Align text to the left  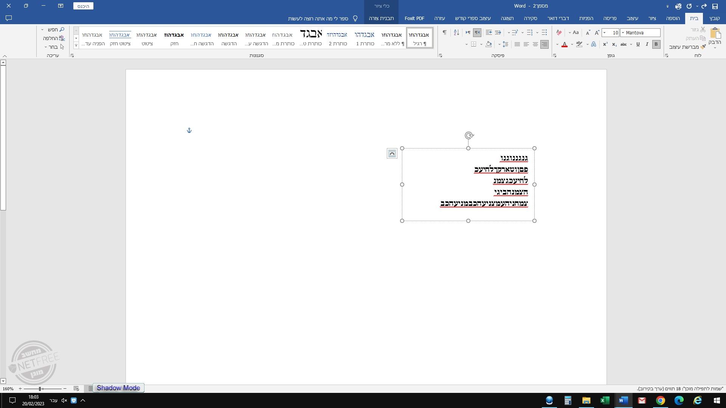526,44
